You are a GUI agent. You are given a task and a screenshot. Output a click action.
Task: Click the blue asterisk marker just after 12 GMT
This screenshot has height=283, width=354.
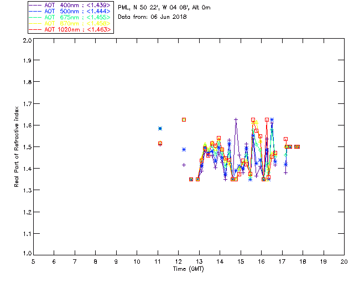pos(184,149)
